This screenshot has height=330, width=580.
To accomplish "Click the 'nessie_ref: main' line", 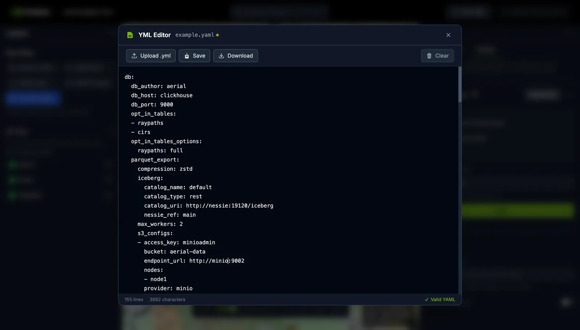I will [x=170, y=215].
